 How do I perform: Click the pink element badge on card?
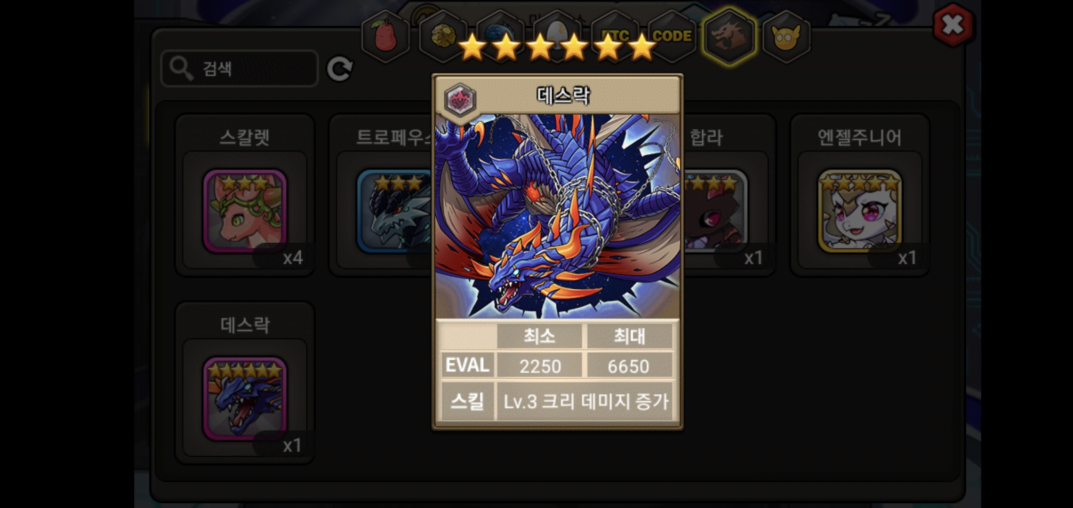460,100
